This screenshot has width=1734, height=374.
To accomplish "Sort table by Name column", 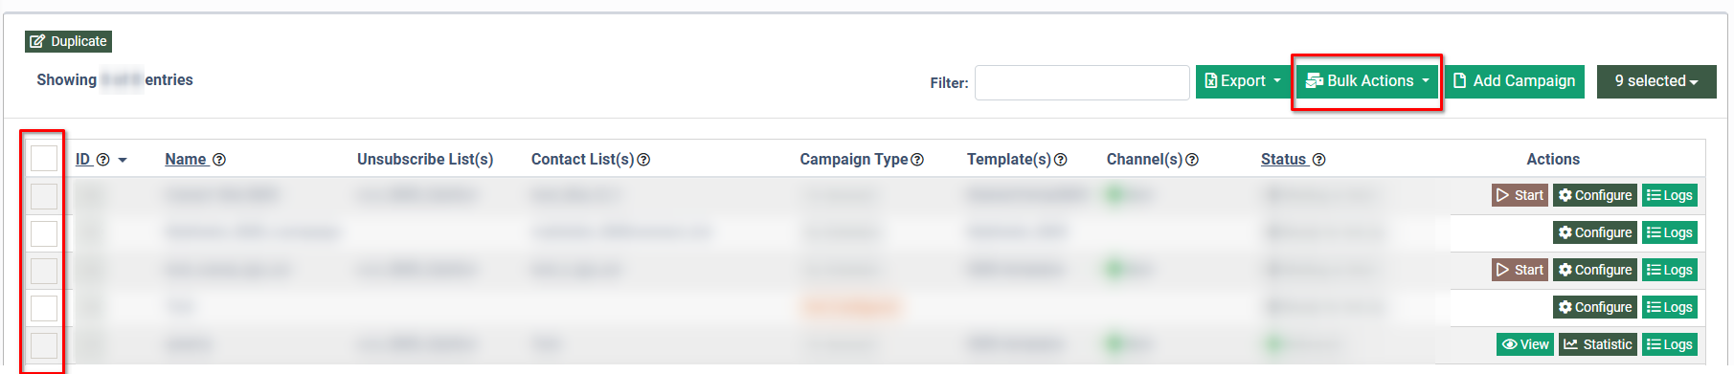I will [x=186, y=160].
